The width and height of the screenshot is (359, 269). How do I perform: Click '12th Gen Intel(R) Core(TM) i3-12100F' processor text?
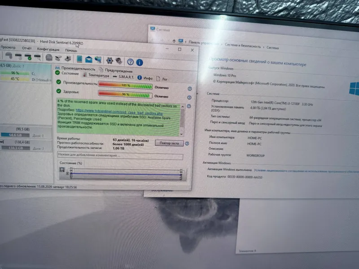coord(275,103)
